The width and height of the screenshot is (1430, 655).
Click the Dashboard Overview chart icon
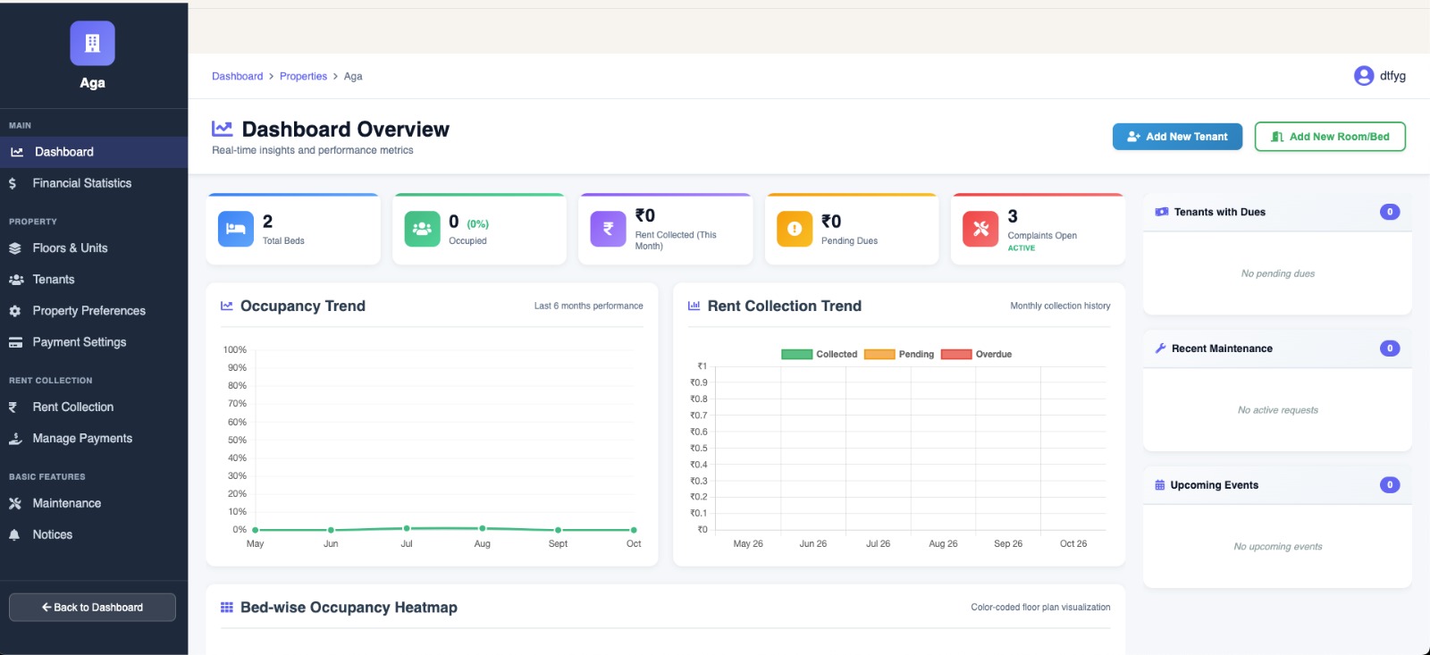point(222,129)
